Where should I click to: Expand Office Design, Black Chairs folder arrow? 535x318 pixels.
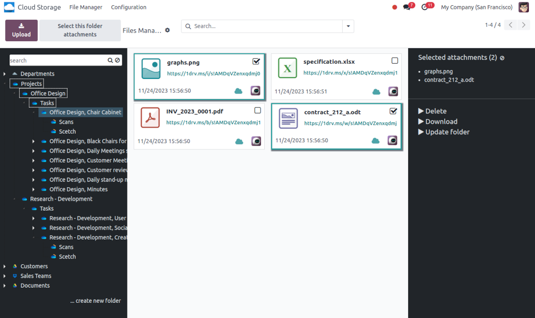[33, 141]
